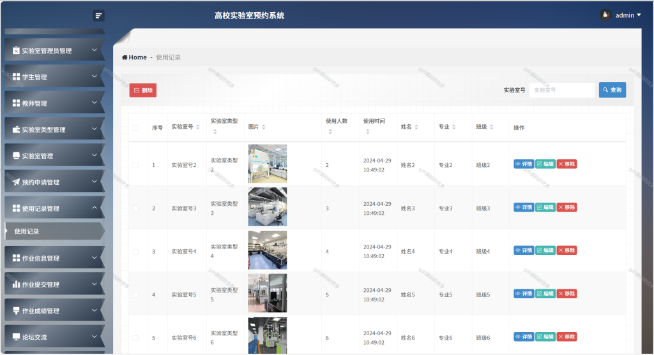The width and height of the screenshot is (654, 355).
Task: Select the checkbox for row 实验室号2
Action: click(x=135, y=165)
